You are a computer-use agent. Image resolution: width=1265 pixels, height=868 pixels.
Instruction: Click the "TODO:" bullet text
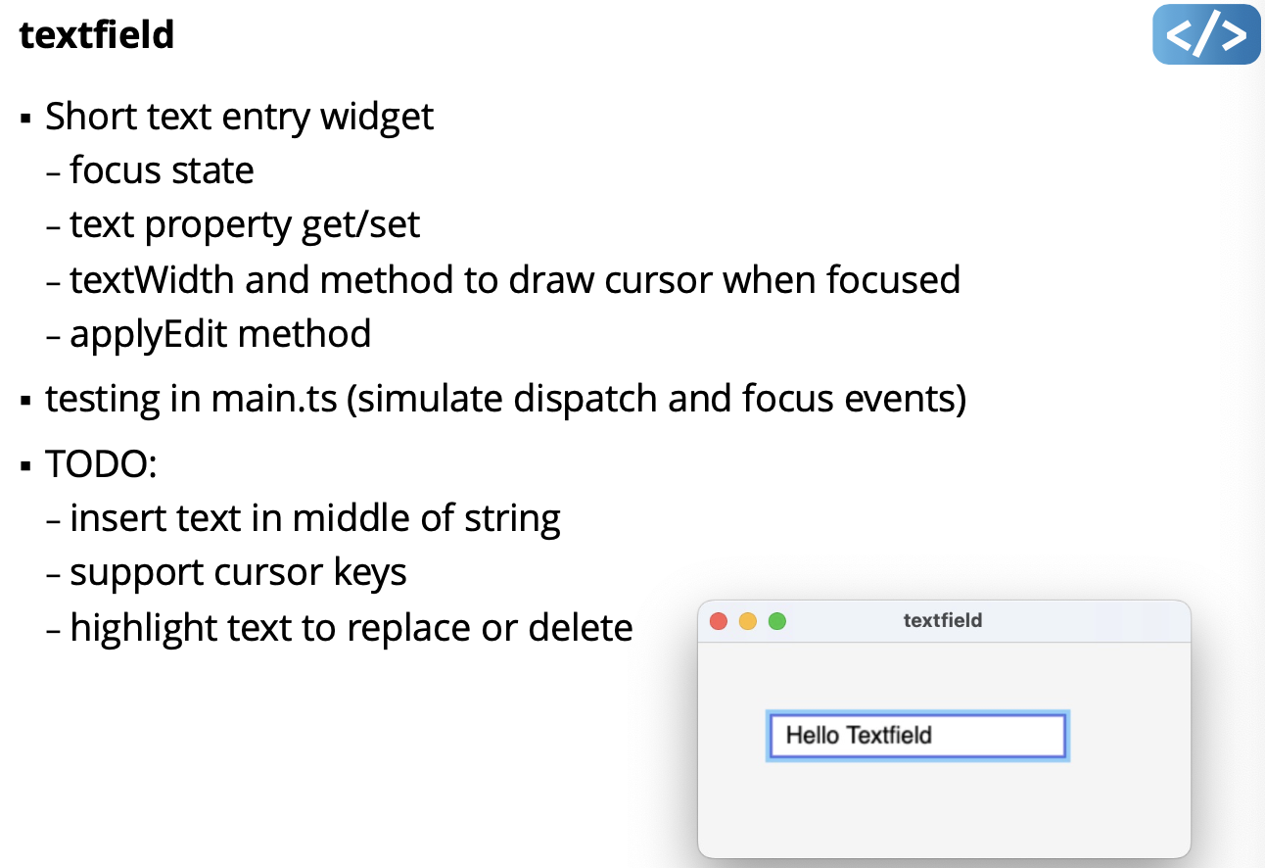click(x=101, y=463)
